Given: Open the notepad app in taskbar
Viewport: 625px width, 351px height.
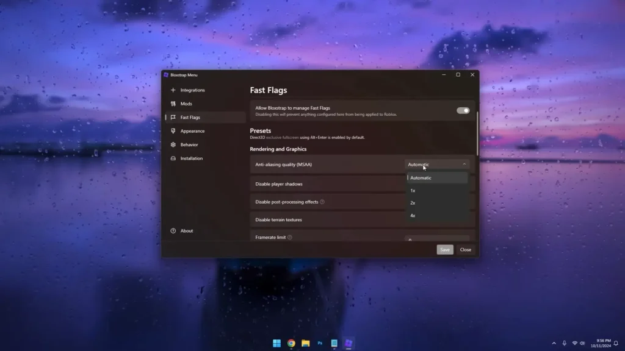Looking at the screenshot, I should 334,343.
